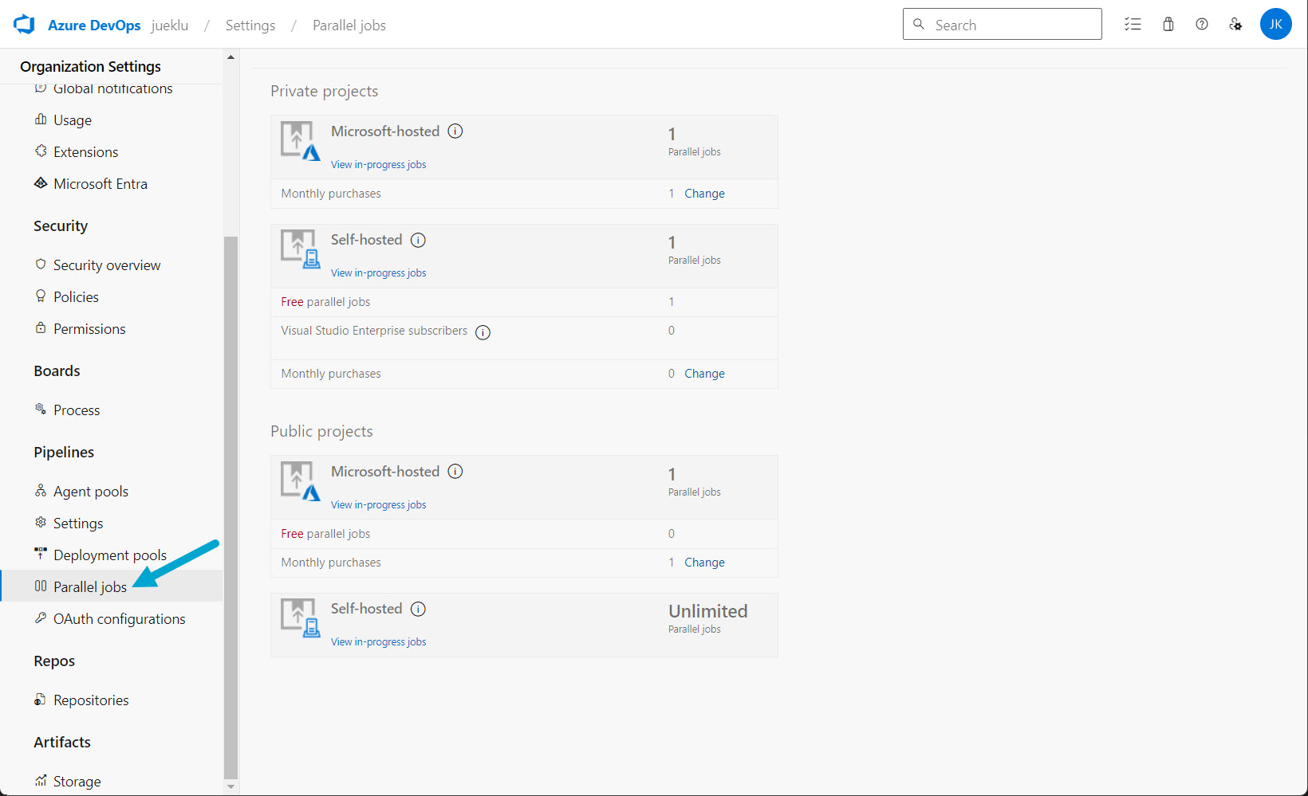1308x796 pixels.
Task: Change Private Microsoft-hosted monthly purchases
Action: pyautogui.click(x=704, y=194)
